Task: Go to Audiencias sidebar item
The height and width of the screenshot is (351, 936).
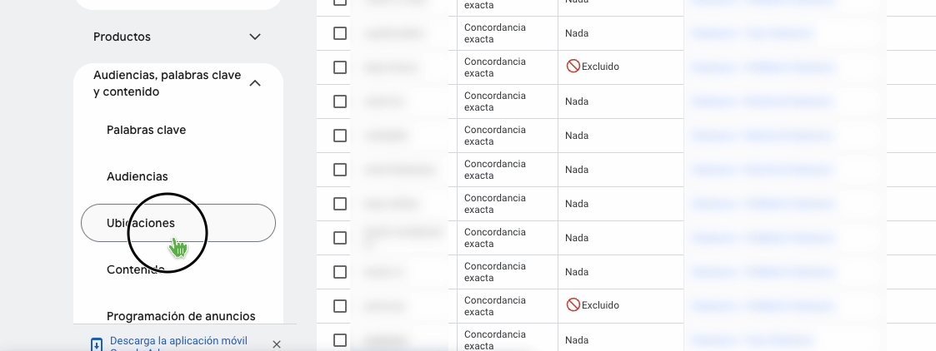Action: (x=138, y=176)
